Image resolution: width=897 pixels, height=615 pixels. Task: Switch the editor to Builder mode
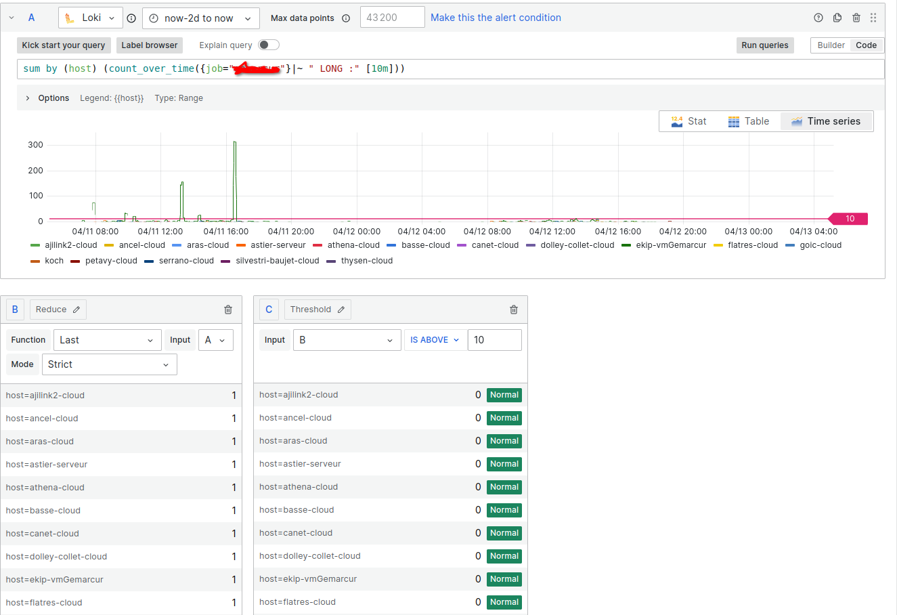pos(831,45)
